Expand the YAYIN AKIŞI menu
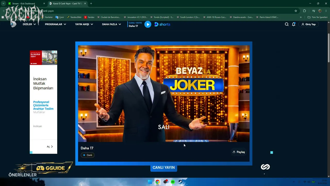This screenshot has width=330, height=186. 84,24
